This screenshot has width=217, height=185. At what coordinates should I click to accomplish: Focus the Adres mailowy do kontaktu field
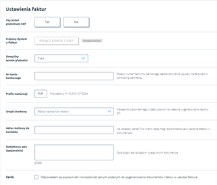(74, 130)
